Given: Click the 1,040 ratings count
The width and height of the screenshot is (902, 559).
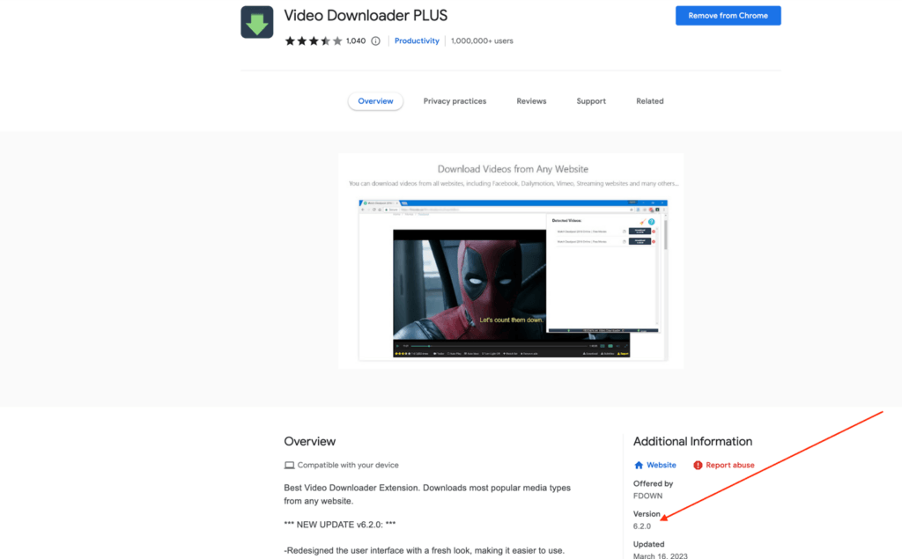Looking at the screenshot, I should (356, 40).
